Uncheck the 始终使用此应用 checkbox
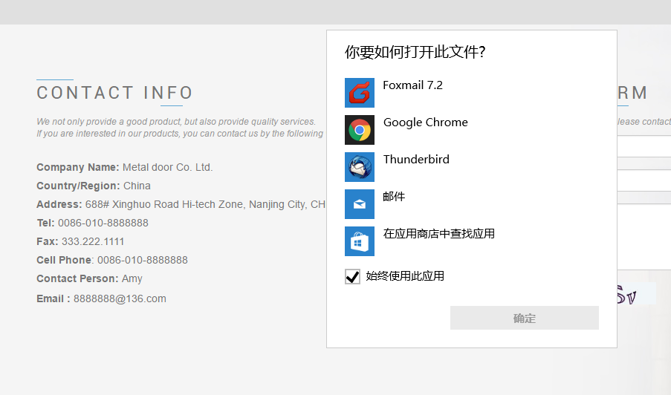The image size is (671, 395). [x=353, y=277]
